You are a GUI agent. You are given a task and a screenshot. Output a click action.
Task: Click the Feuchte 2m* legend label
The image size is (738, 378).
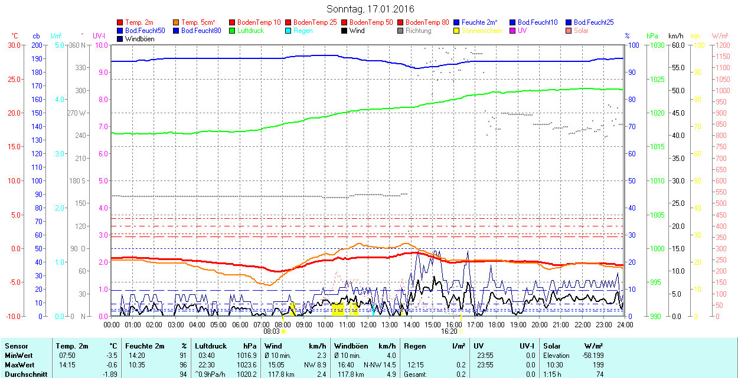tap(479, 22)
